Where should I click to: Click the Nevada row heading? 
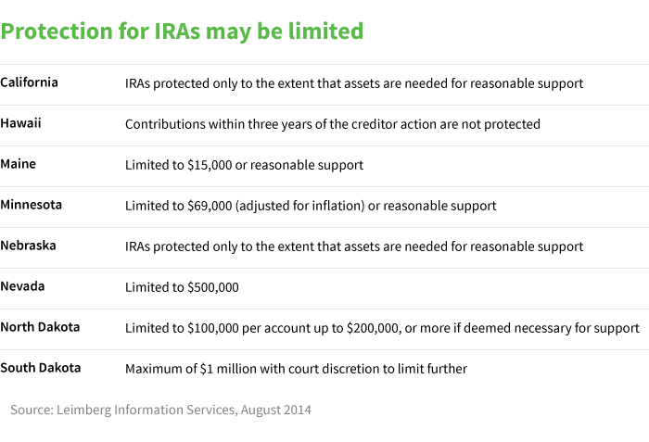22,286
